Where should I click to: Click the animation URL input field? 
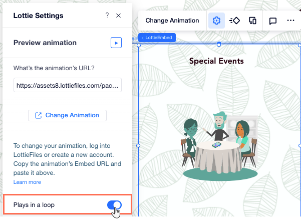[x=68, y=85]
